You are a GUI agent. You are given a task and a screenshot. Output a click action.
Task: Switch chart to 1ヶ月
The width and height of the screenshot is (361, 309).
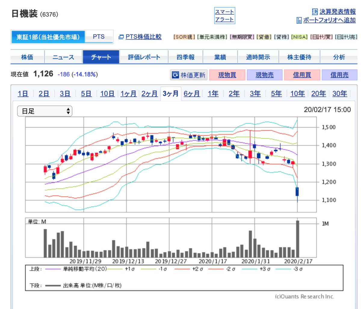[x=128, y=94]
